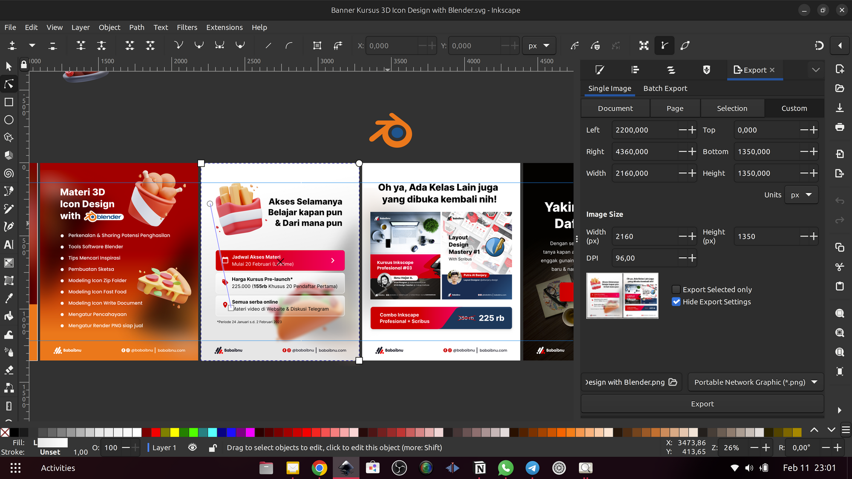Switch to the Single Image tab

coord(610,88)
